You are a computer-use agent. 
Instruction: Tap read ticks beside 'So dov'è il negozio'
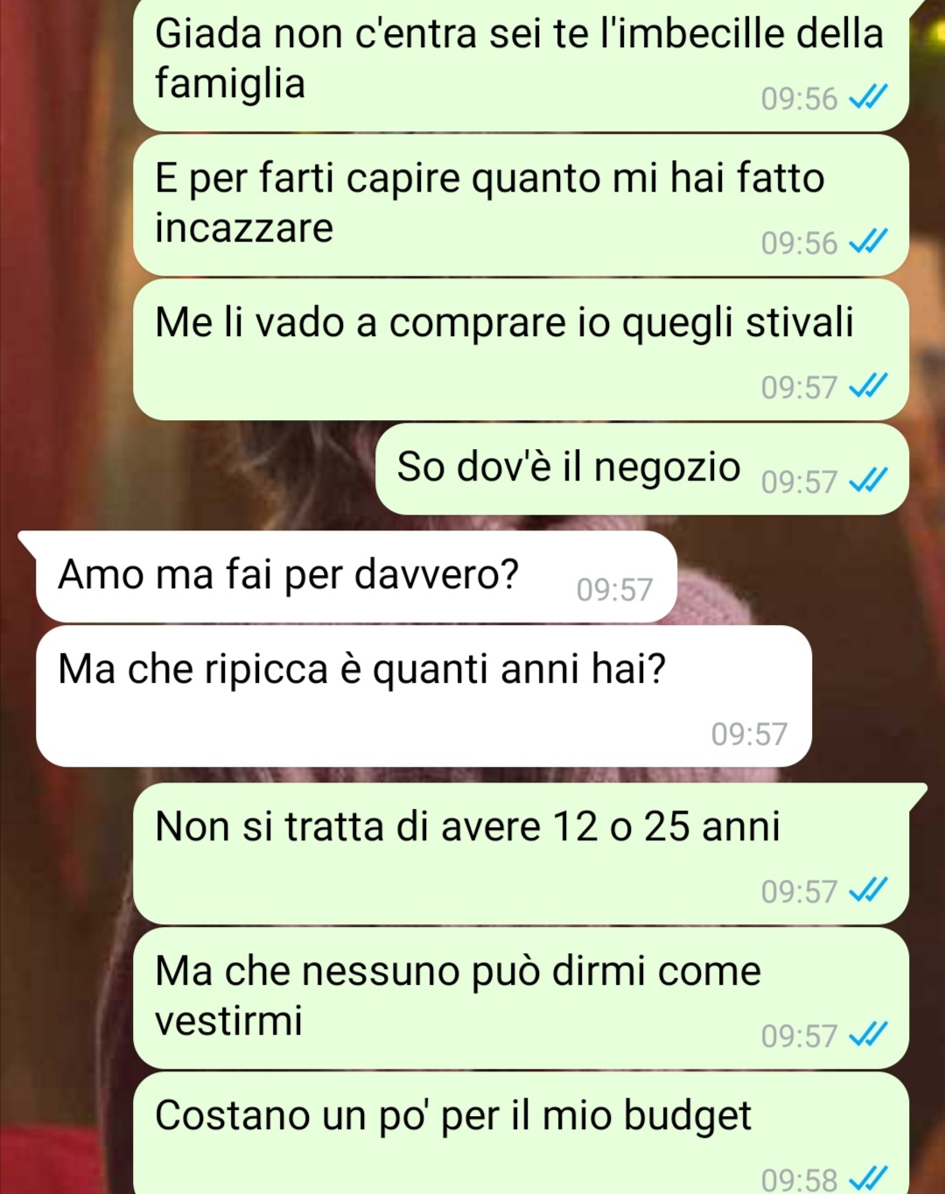point(869,481)
